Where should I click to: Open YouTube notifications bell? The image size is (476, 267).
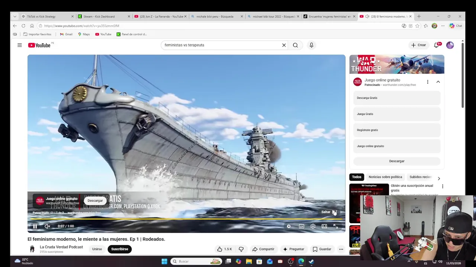(x=437, y=45)
